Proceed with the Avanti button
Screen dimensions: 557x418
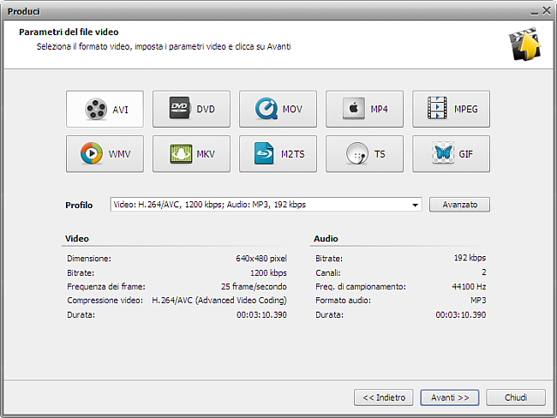(x=450, y=397)
